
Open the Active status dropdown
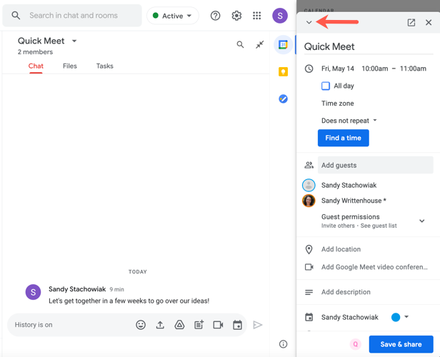point(173,16)
